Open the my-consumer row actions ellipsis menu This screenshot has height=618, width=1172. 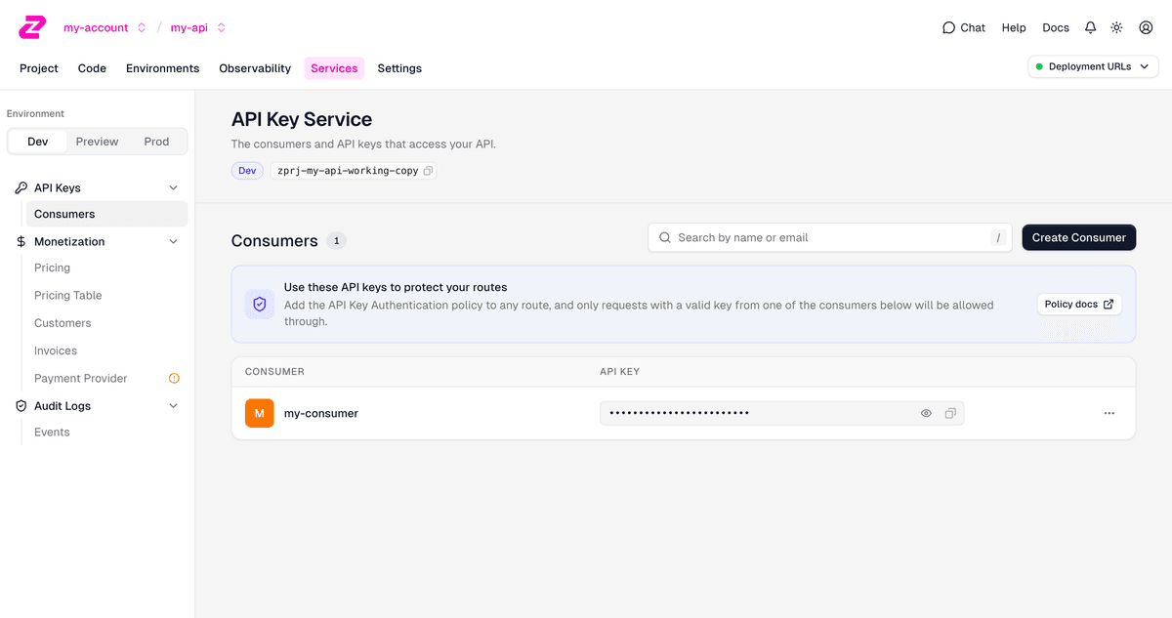[1109, 414]
